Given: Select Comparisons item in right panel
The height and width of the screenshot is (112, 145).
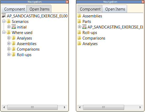Looking at the screenshot, I should point(94,38).
